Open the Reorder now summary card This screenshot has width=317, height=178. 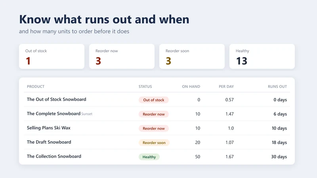point(122,56)
